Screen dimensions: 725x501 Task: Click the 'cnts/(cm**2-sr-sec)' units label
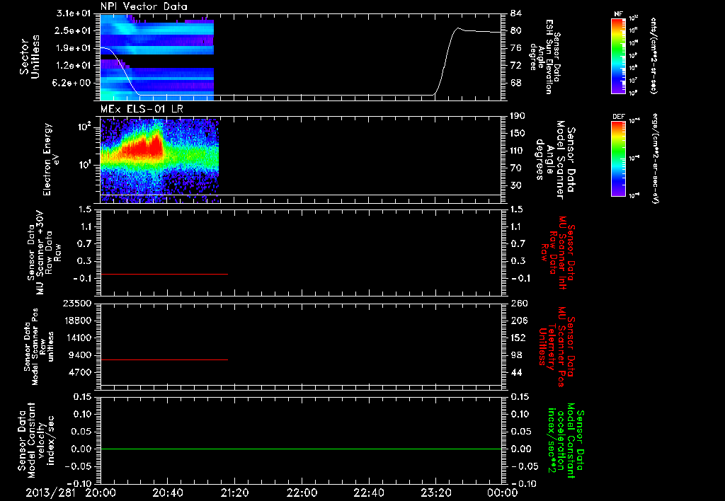click(x=653, y=55)
